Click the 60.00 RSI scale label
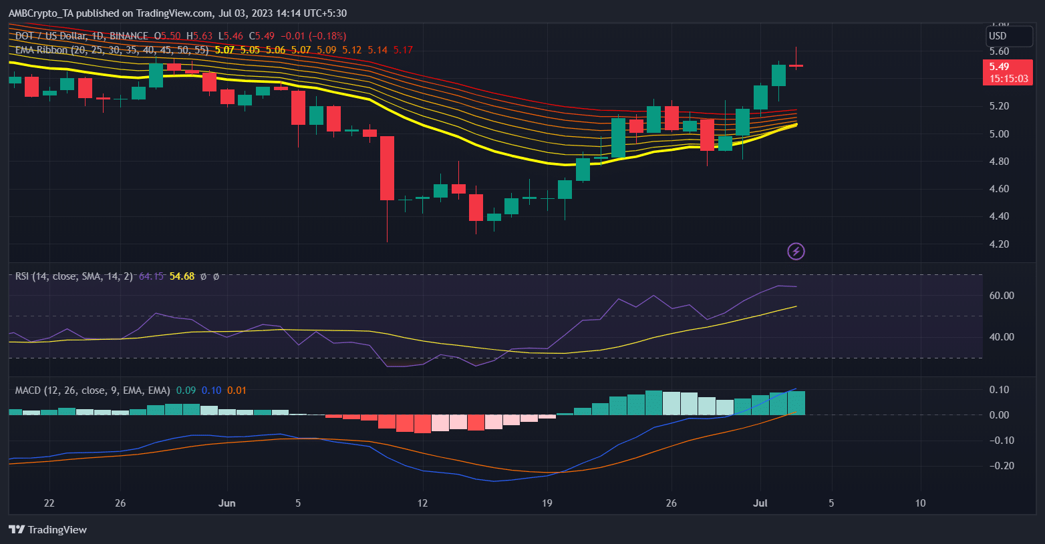The width and height of the screenshot is (1045, 544). click(x=1001, y=296)
